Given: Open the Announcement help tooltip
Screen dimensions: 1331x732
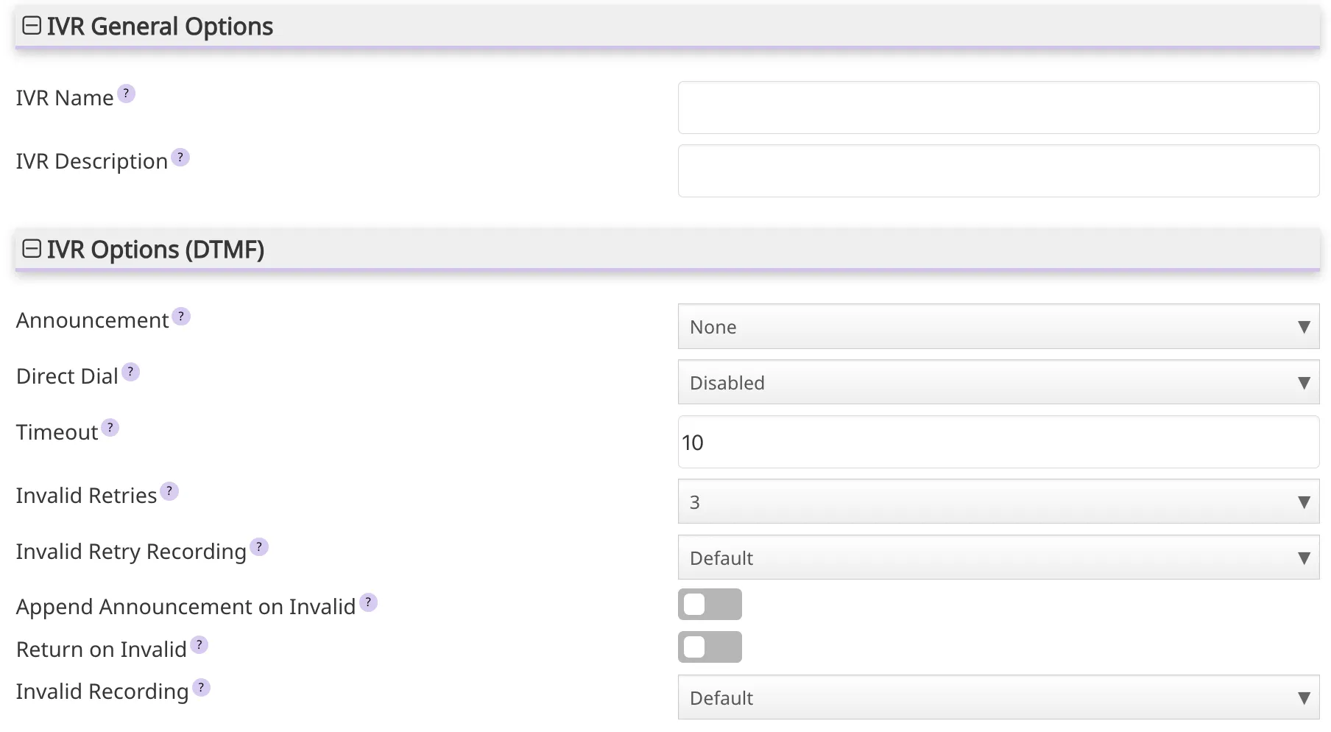Looking at the screenshot, I should [181, 316].
